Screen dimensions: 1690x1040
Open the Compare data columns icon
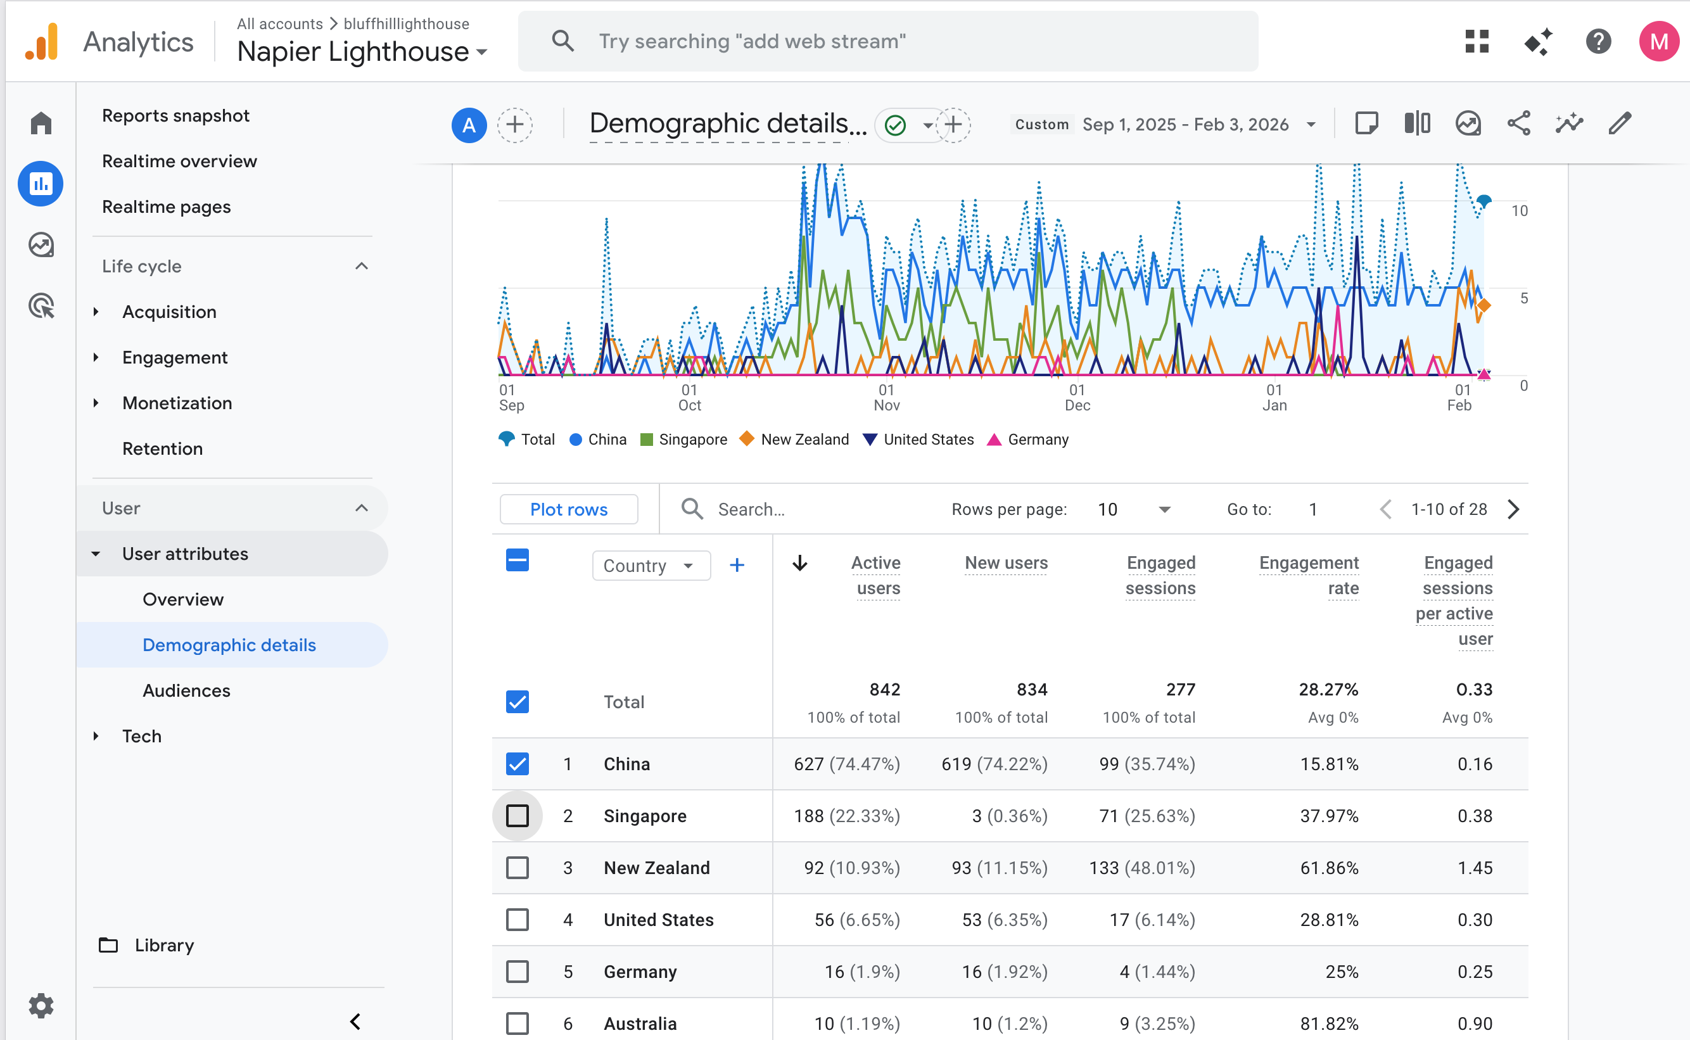[1417, 124]
